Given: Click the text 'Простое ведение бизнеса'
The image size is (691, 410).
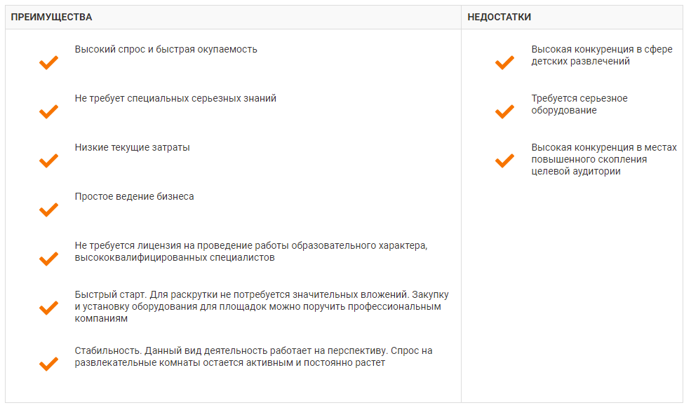Looking at the screenshot, I should (135, 197).
